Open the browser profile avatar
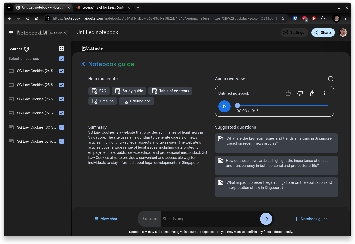The width and height of the screenshot is (355, 244). [x=336, y=18]
